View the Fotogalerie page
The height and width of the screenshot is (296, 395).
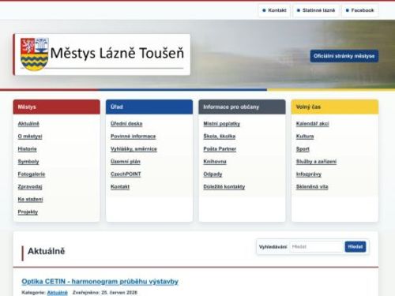pyautogui.click(x=32, y=174)
